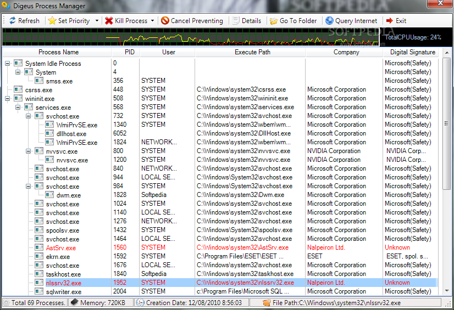The image size is (454, 310).
Task: Click Go To Folder
Action: (293, 21)
